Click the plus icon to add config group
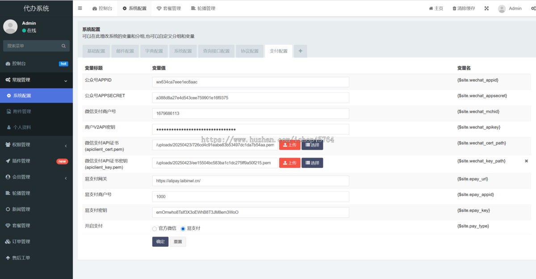Screen dimensions: 536x279 click(x=300, y=51)
